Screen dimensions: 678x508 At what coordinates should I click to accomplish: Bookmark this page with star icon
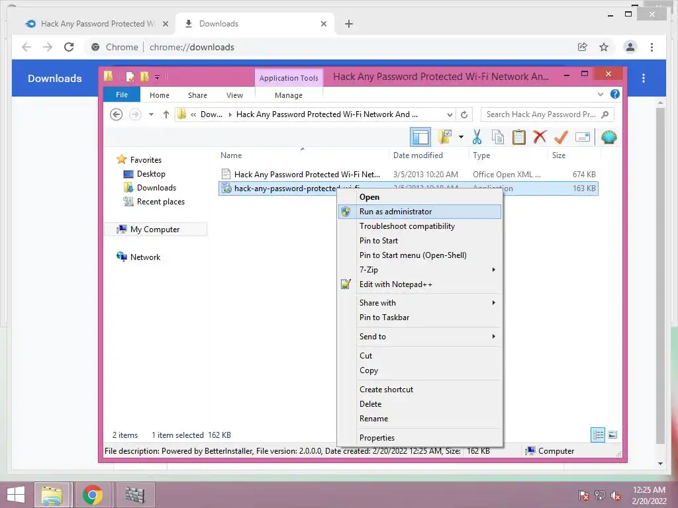604,47
